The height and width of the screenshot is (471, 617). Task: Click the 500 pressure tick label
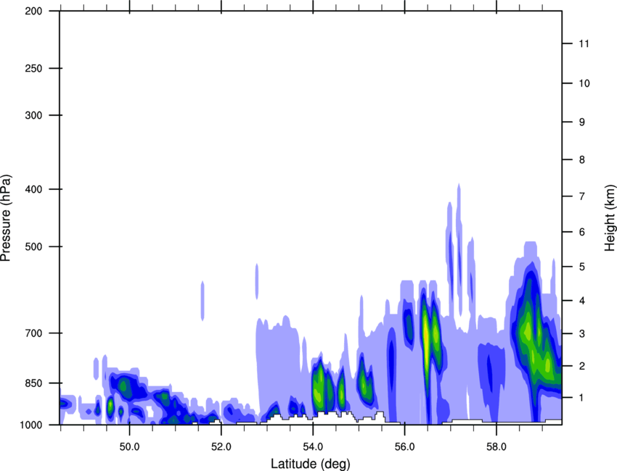click(x=33, y=246)
